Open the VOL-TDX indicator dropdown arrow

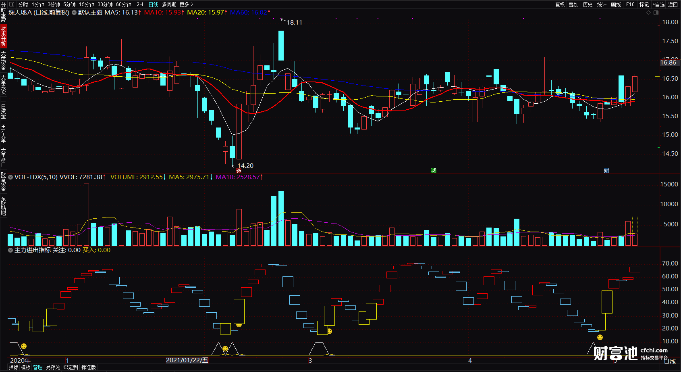pos(10,177)
